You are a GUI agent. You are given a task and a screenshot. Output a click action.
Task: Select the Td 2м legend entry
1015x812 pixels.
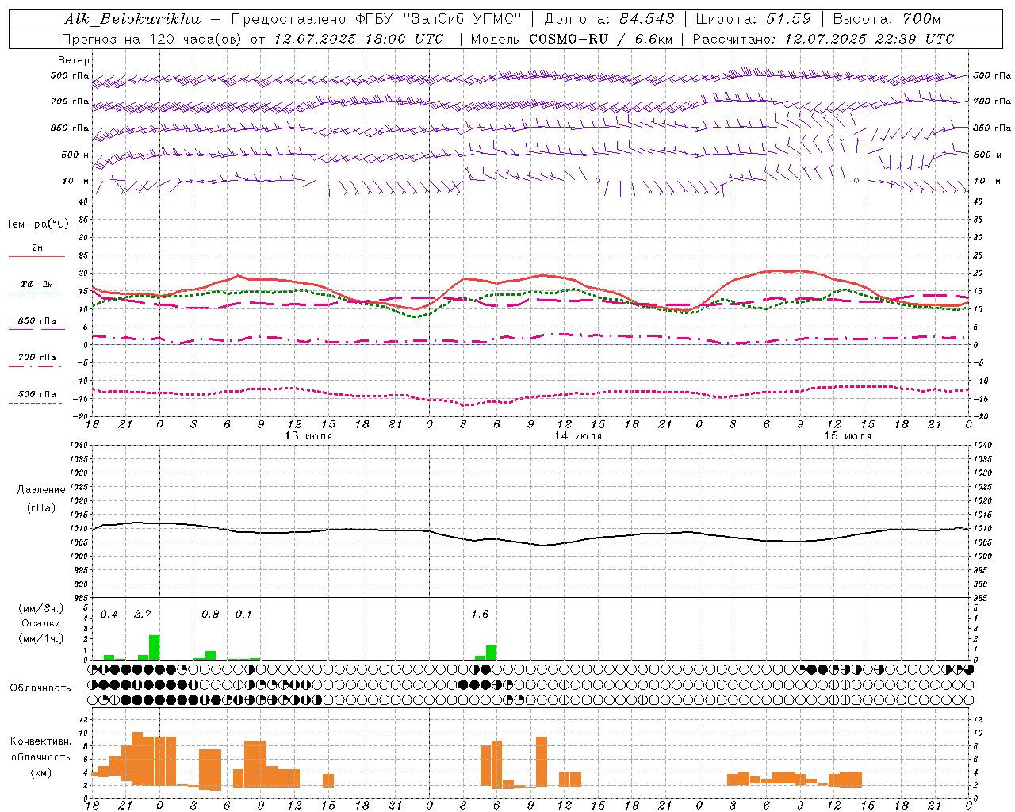[37, 284]
